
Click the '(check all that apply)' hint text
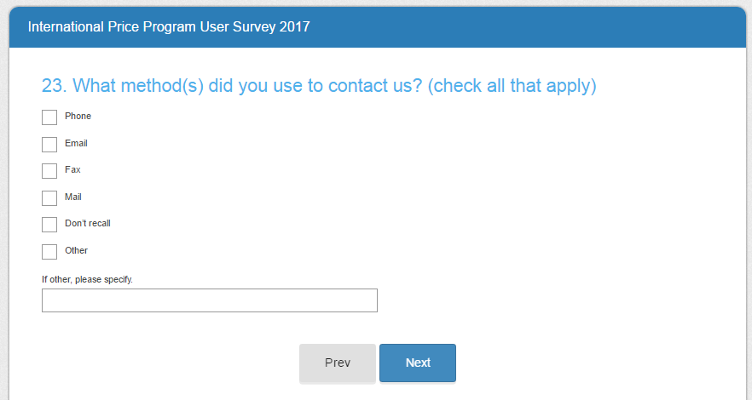pyautogui.click(x=512, y=86)
